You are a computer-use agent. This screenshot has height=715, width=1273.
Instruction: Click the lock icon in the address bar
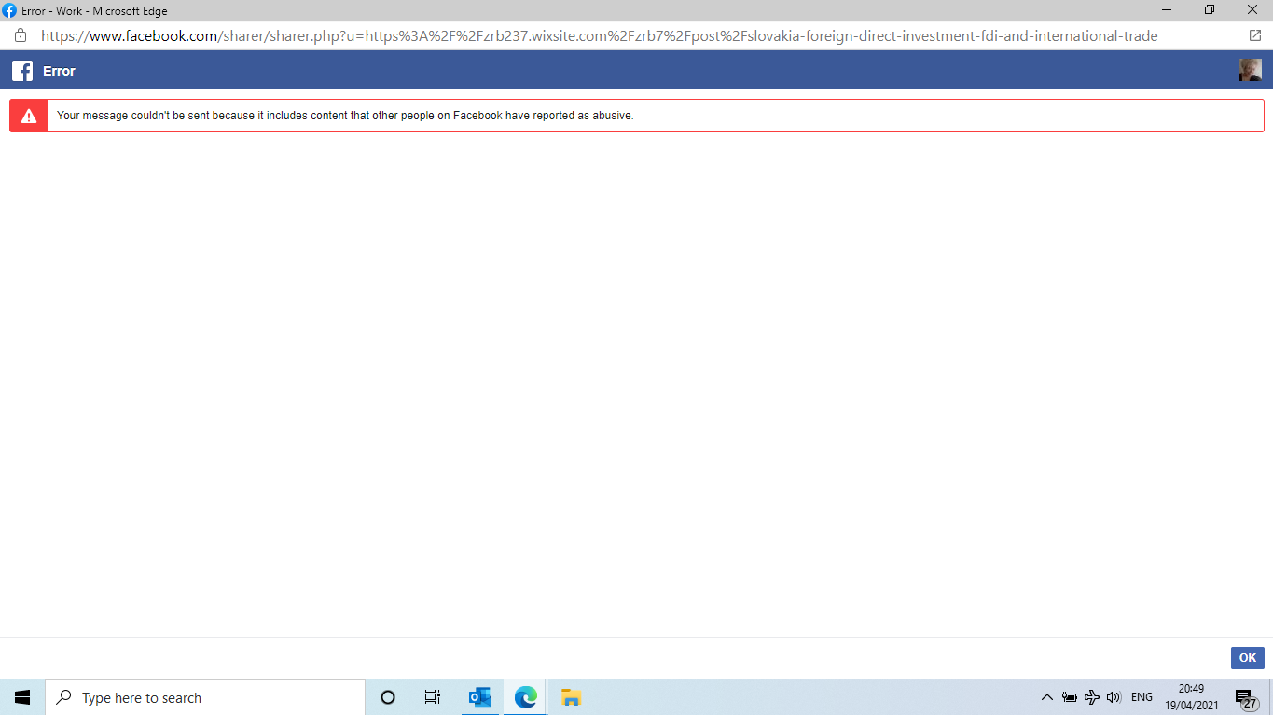[21, 35]
